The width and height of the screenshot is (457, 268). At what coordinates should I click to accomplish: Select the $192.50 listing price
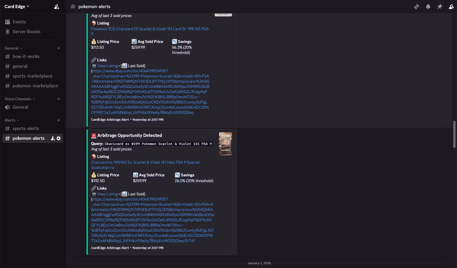pos(98,181)
